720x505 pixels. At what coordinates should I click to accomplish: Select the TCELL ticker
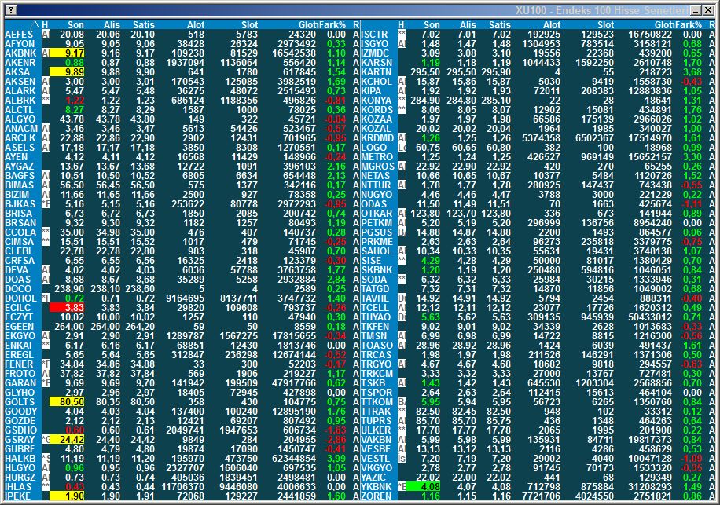pyautogui.click(x=376, y=308)
